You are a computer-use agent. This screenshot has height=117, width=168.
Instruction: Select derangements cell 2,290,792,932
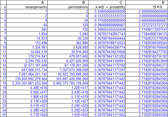[x=27, y=61]
